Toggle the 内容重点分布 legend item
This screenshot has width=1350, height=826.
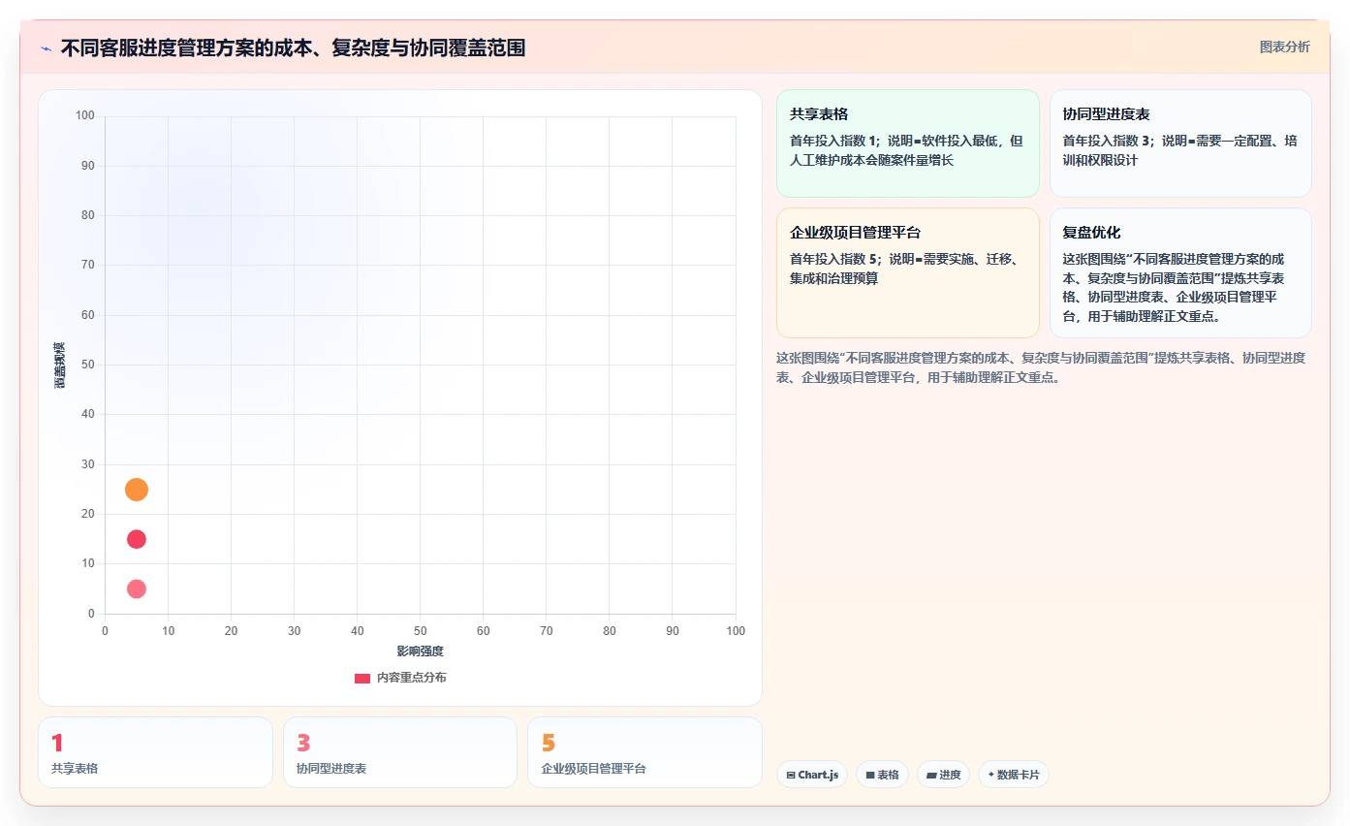point(400,678)
